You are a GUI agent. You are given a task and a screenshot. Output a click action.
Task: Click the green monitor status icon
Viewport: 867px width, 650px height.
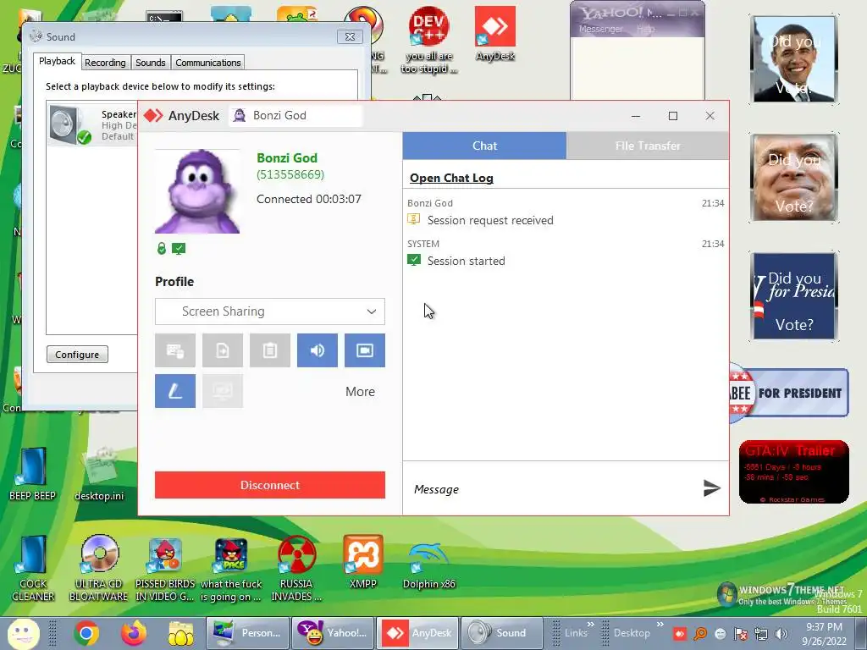click(x=179, y=249)
